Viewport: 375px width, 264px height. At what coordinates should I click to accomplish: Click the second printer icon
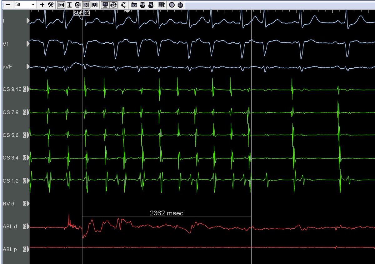pos(151,5)
